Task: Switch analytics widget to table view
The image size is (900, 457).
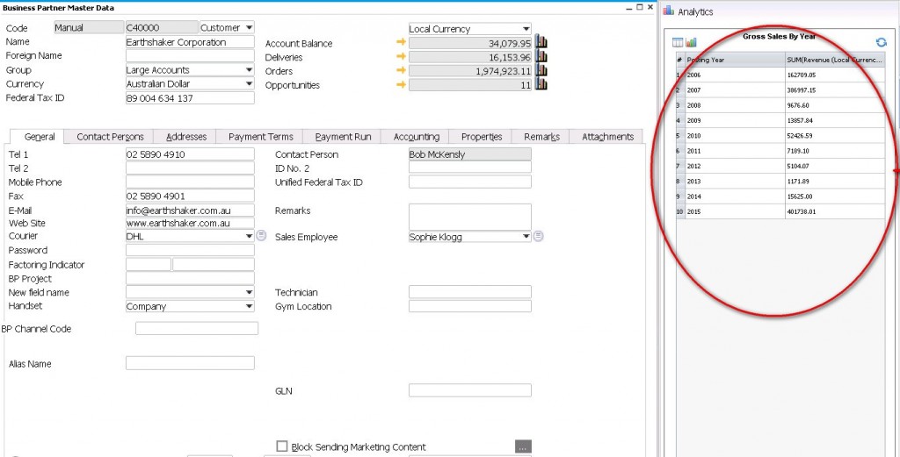Action: point(678,42)
